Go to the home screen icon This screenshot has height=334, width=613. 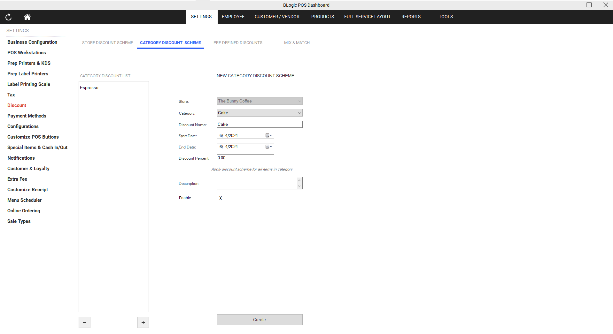click(27, 17)
